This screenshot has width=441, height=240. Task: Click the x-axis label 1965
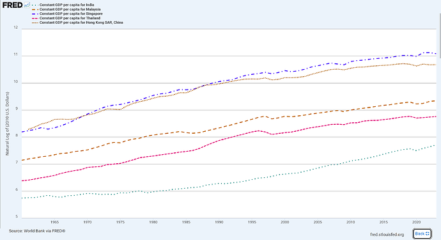pos(54,222)
